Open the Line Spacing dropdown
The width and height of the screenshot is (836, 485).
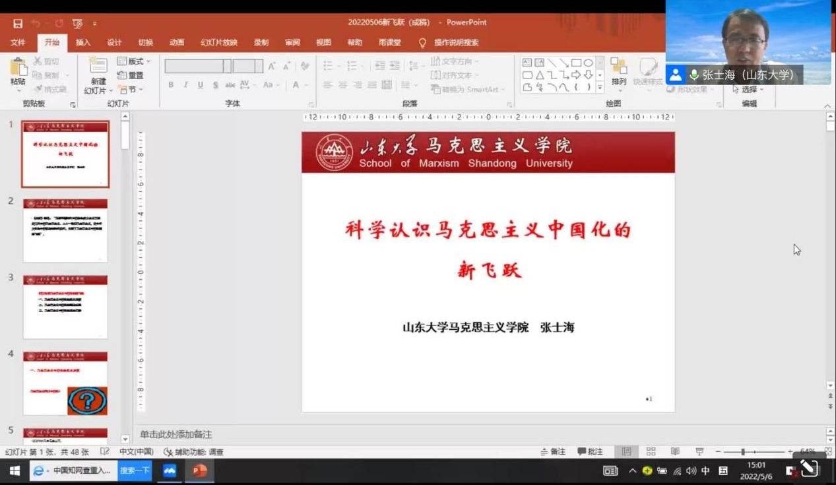[x=416, y=66]
